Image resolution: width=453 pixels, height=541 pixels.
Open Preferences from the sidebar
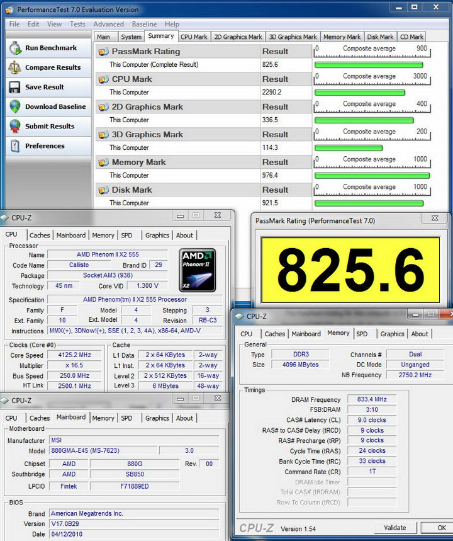point(48,146)
